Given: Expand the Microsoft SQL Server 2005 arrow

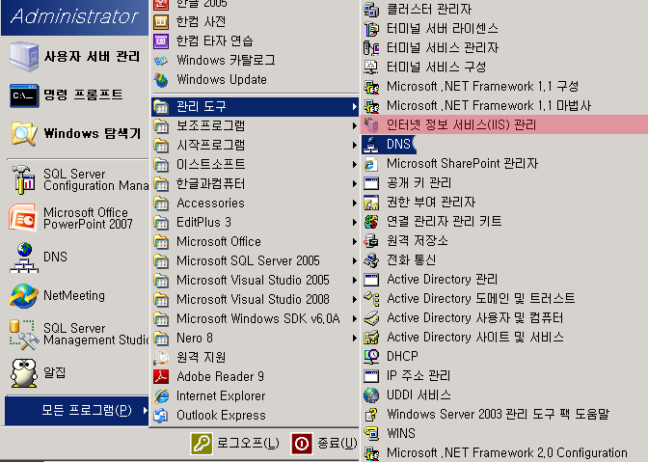Looking at the screenshot, I should pyautogui.click(x=354, y=260).
